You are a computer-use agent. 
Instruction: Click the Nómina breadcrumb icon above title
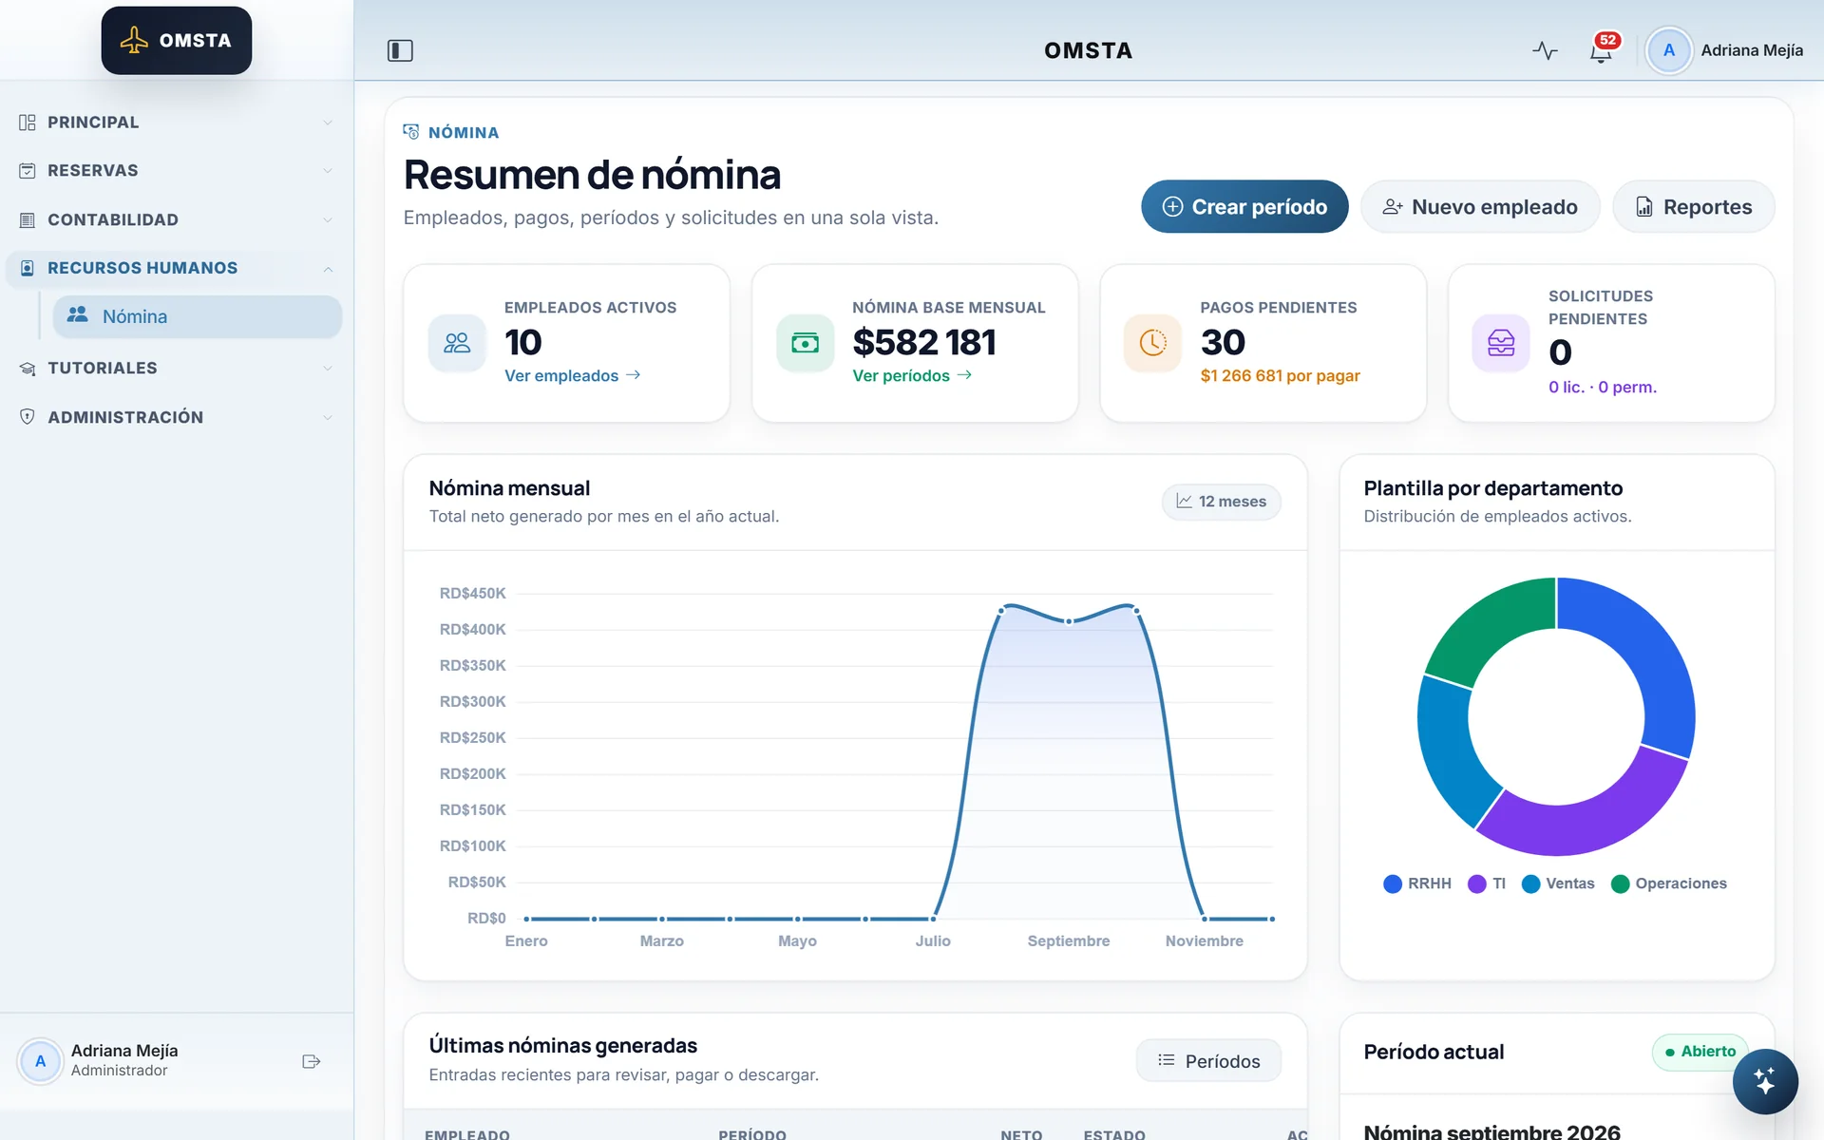(411, 132)
